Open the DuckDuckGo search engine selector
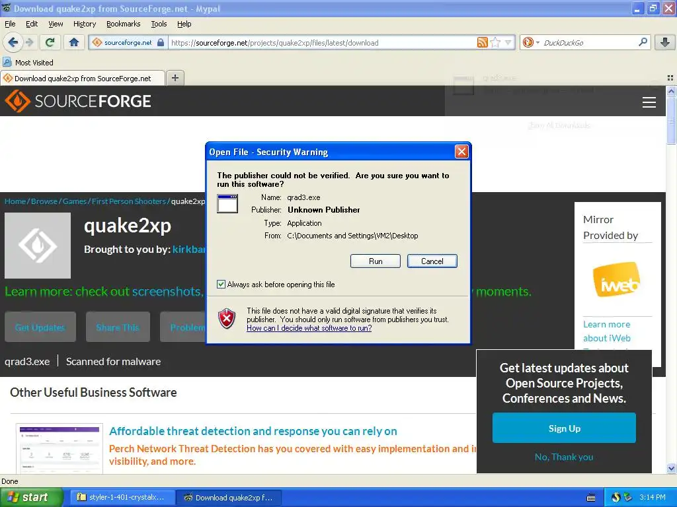Screen dimensions: 677x507 (x=531, y=42)
